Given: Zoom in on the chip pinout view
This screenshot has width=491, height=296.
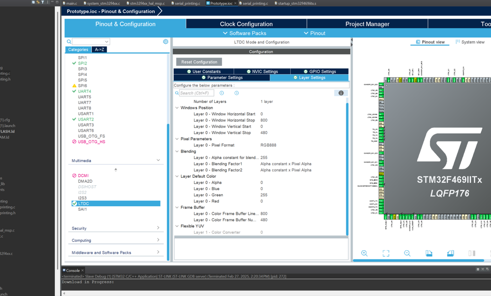Looking at the screenshot, I should (x=364, y=253).
